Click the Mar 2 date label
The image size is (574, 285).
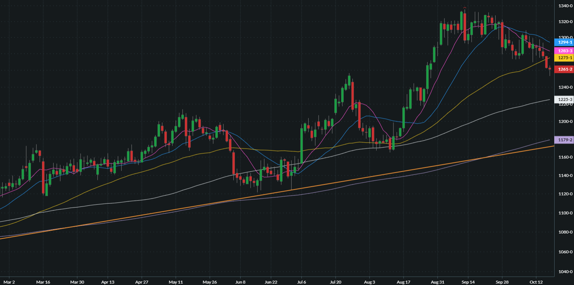click(9, 282)
